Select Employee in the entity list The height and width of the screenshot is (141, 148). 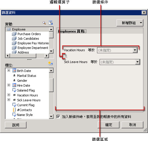tap(19, 29)
